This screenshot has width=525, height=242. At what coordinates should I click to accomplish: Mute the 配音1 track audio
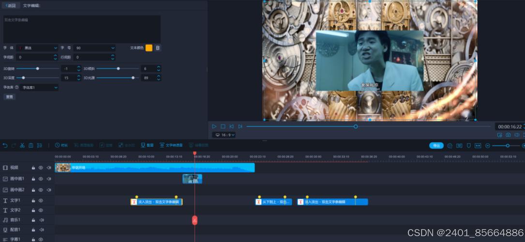pos(42,229)
